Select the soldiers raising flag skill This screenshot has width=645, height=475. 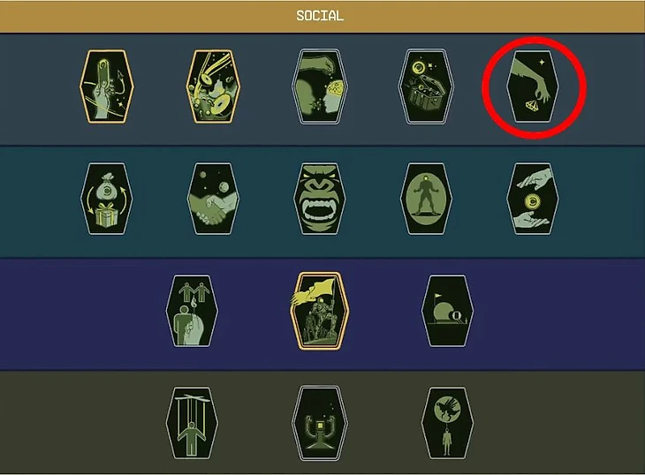pos(320,311)
